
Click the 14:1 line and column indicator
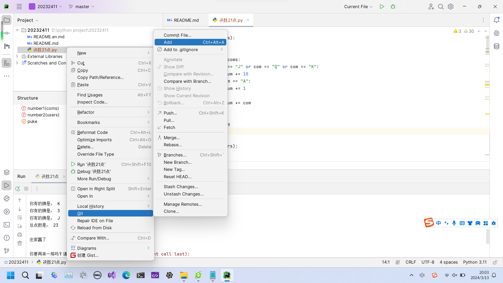coord(386,262)
